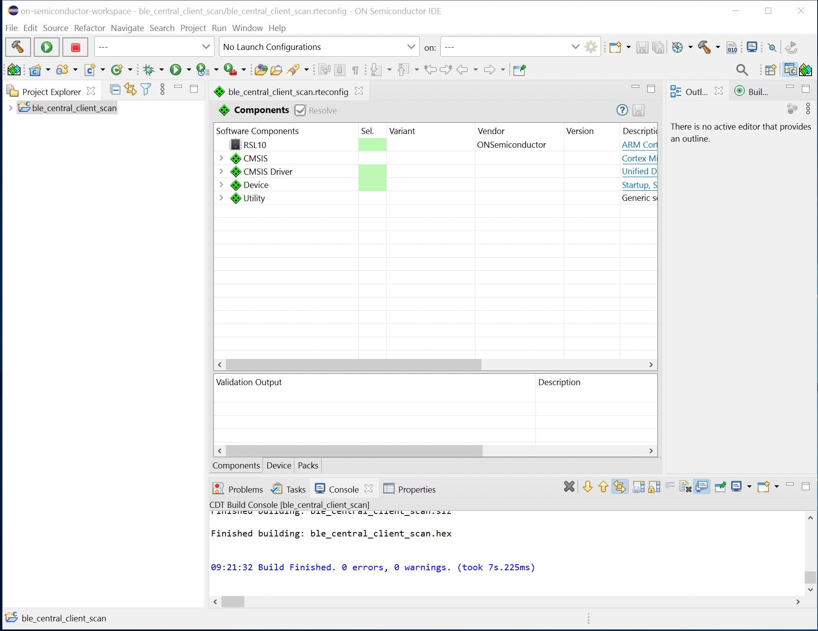
Task: Switch to the Packs tab
Action: (x=308, y=466)
